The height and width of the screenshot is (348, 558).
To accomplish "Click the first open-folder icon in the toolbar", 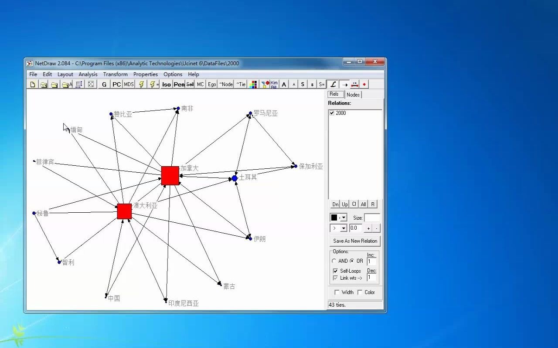I will [44, 84].
